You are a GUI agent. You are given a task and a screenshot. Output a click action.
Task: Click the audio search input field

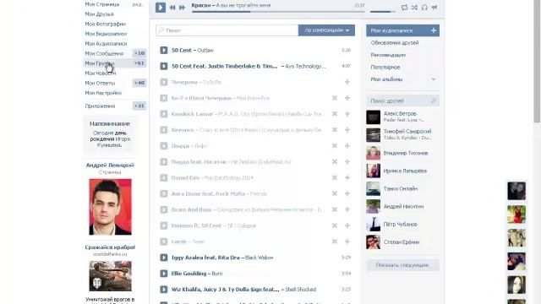(x=227, y=30)
